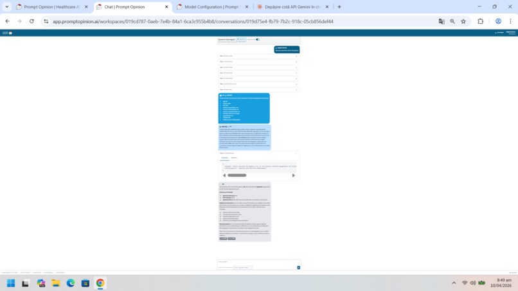518x291 pixels.
Task: Click the Google Translate icon in address bar
Action: [442, 21]
